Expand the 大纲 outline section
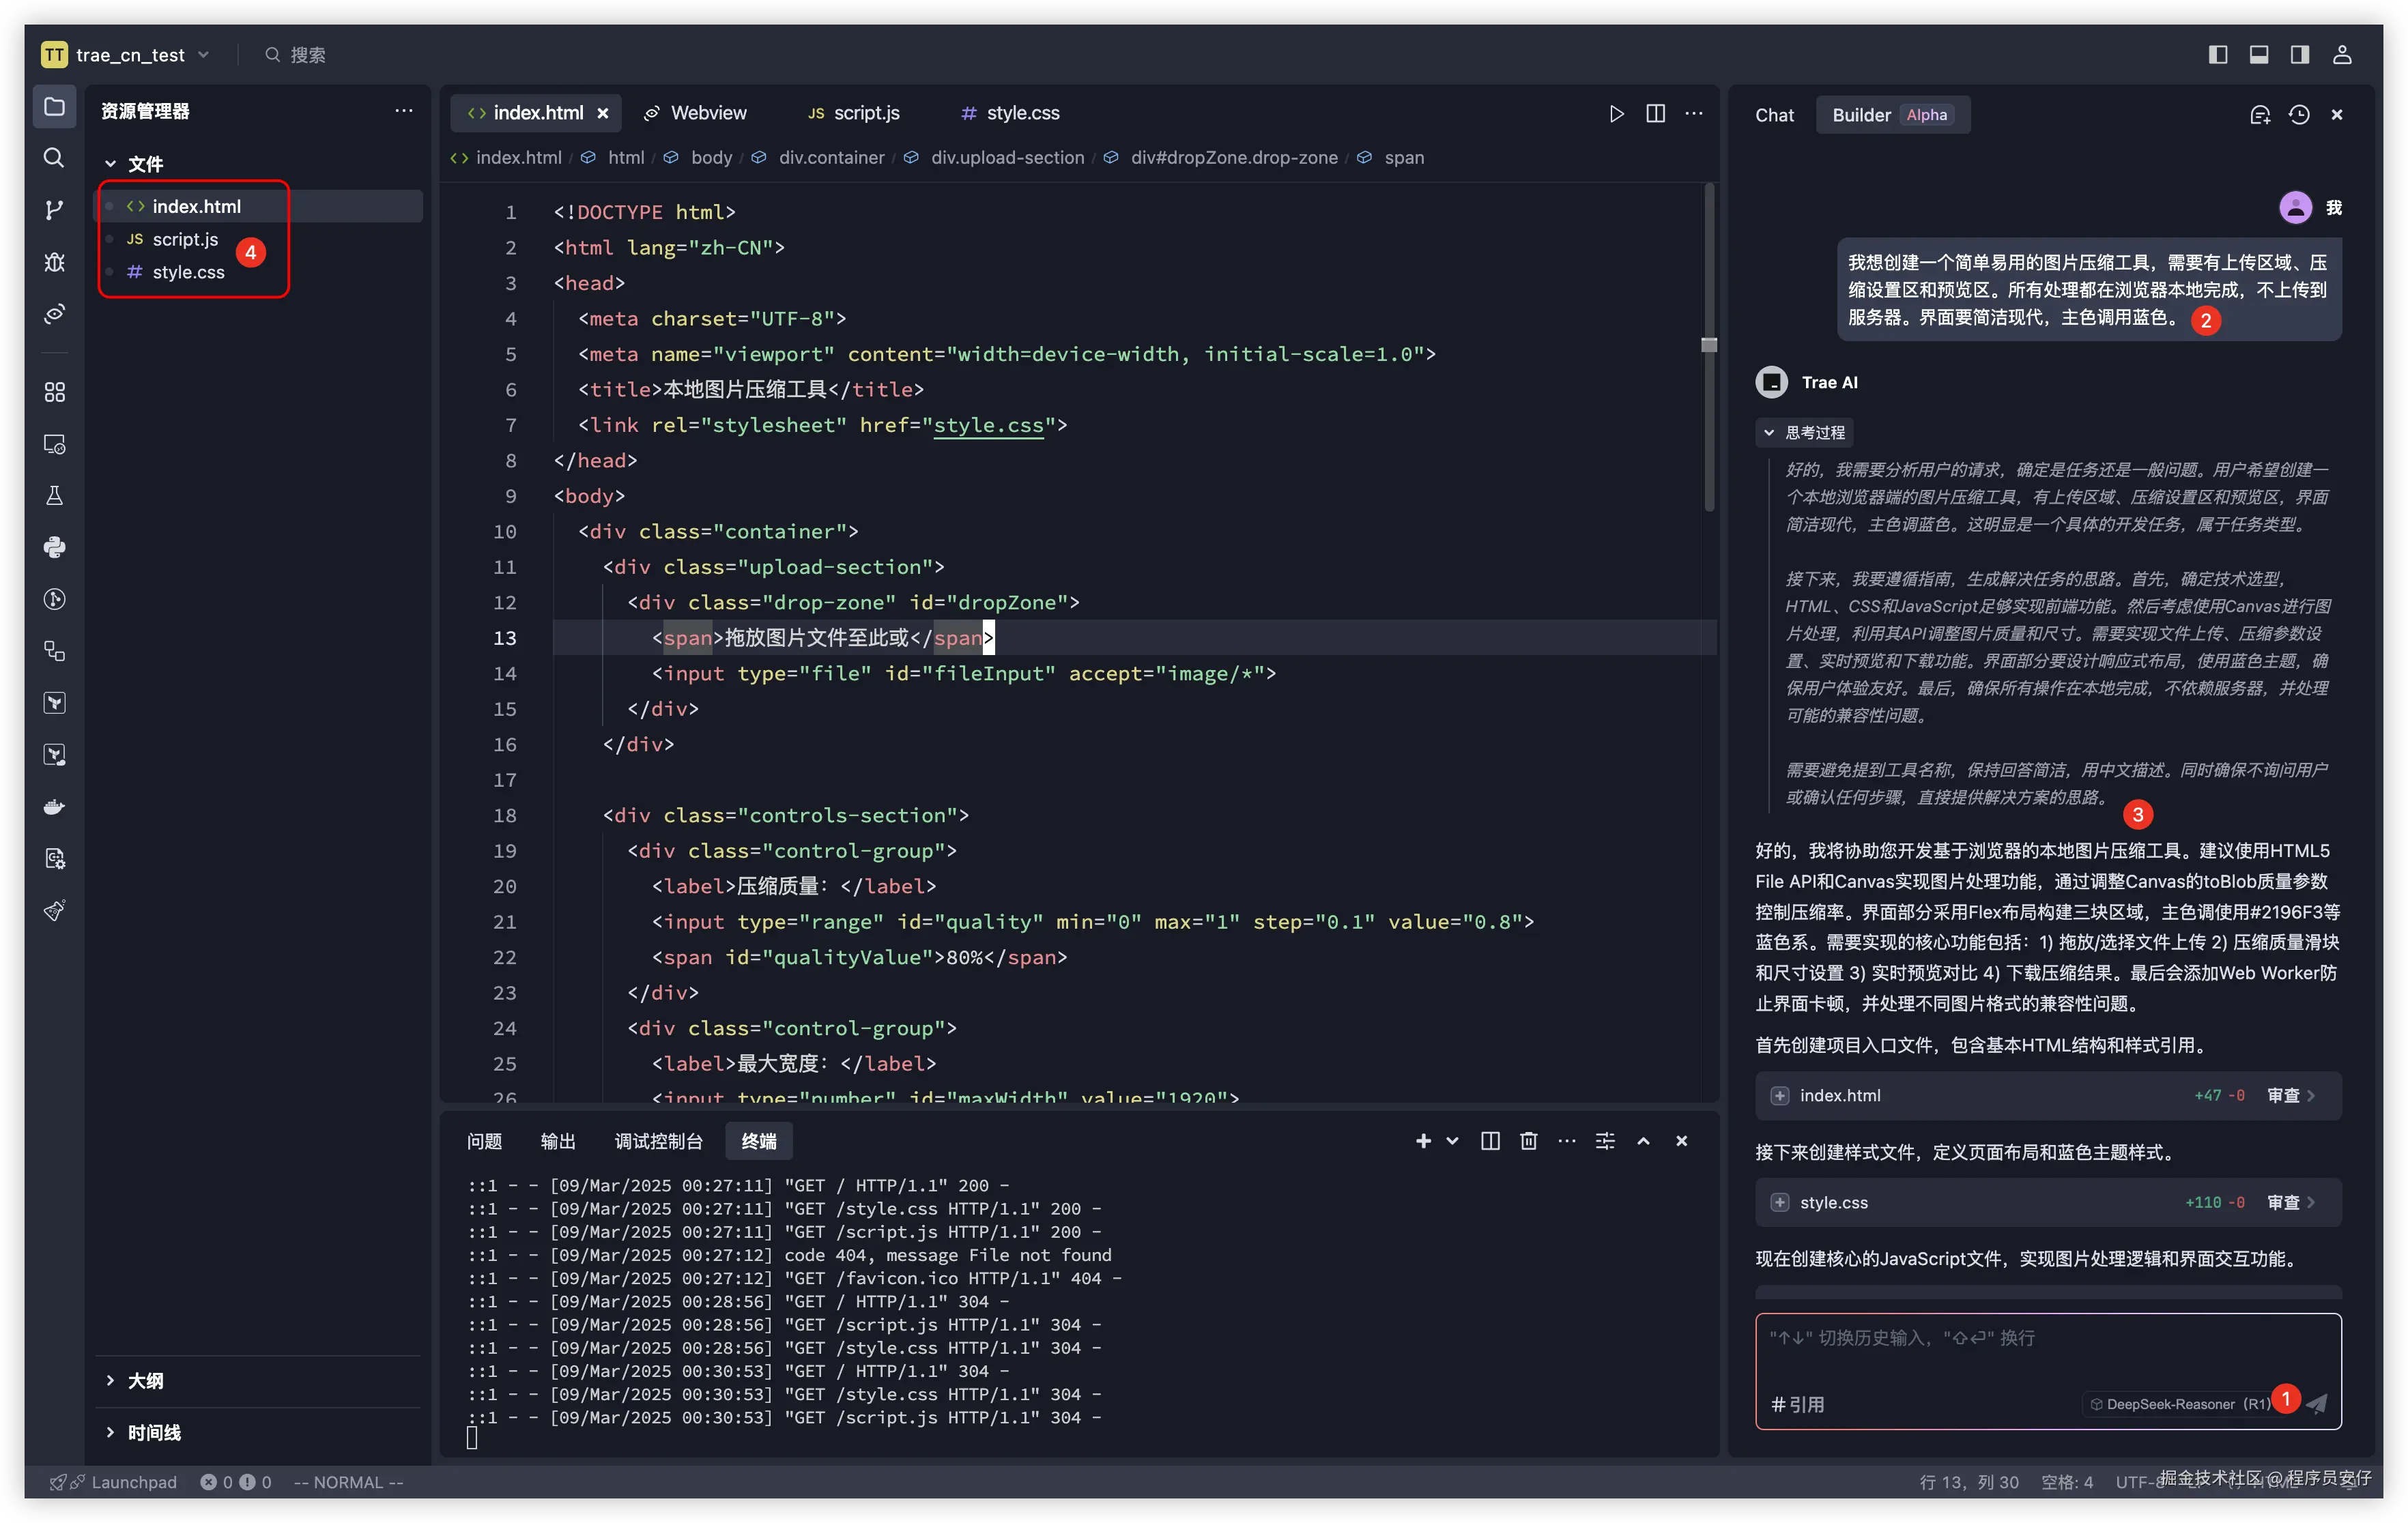The width and height of the screenshot is (2408, 1523). 145,1380
